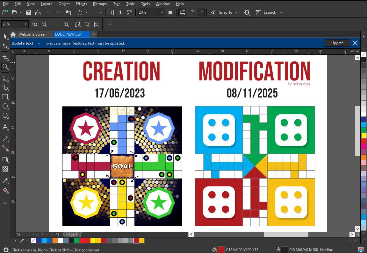Select the Text tool

click(x=5, y=127)
